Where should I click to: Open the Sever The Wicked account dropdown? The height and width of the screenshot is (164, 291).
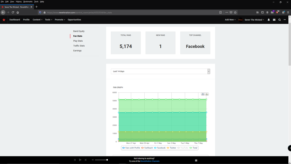pyautogui.click(x=254, y=20)
